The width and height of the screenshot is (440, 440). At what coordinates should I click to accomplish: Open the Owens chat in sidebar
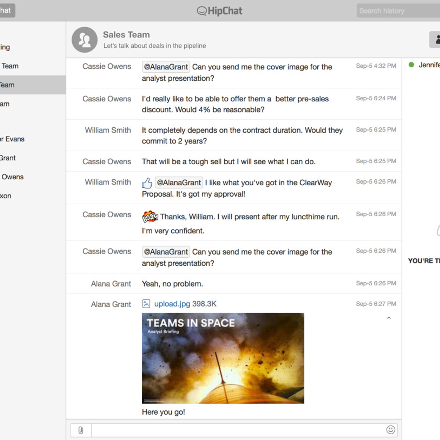tap(12, 177)
